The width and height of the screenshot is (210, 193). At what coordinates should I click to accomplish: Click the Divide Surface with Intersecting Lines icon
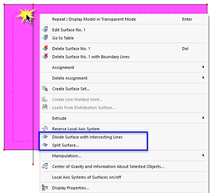pos(45,137)
